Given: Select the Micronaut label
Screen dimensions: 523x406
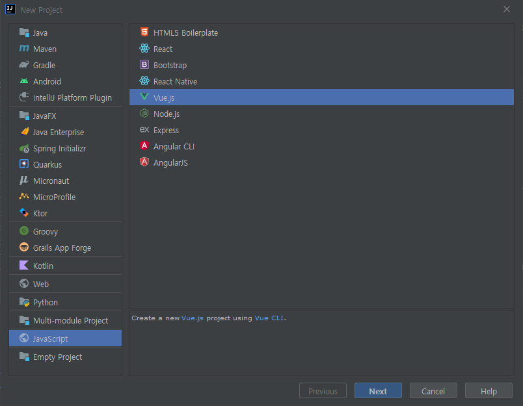Looking at the screenshot, I should pyautogui.click(x=51, y=181).
